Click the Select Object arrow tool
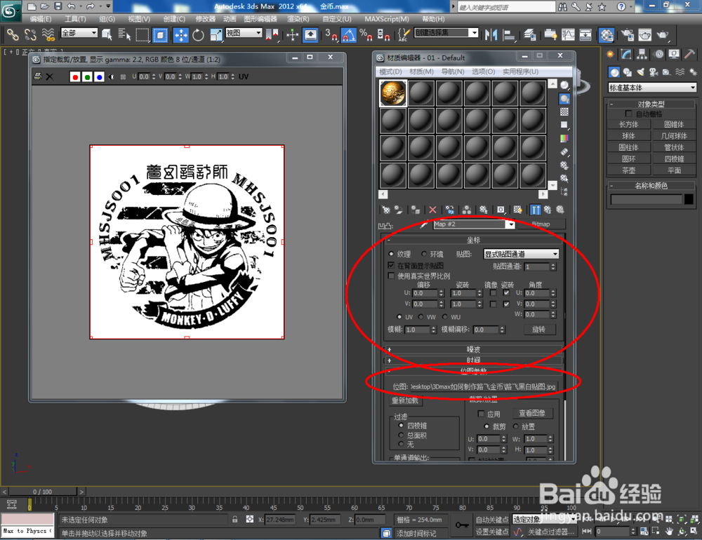702x540 pixels. point(107,35)
